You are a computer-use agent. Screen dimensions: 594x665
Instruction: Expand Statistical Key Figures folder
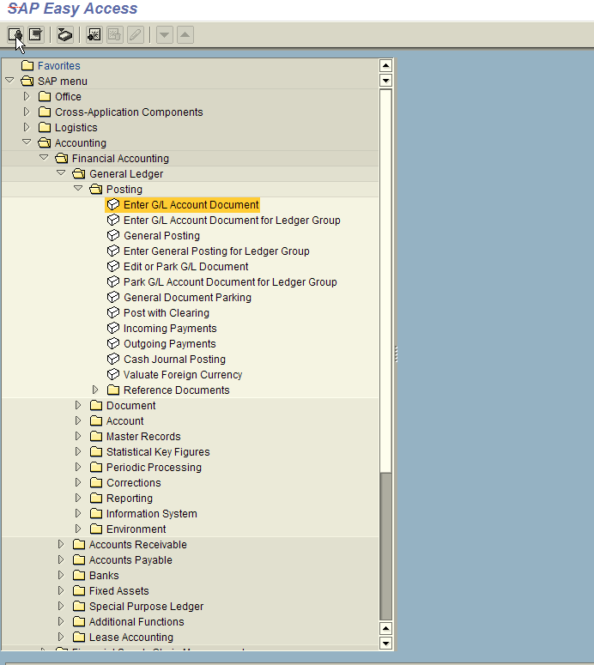pyautogui.click(x=78, y=451)
